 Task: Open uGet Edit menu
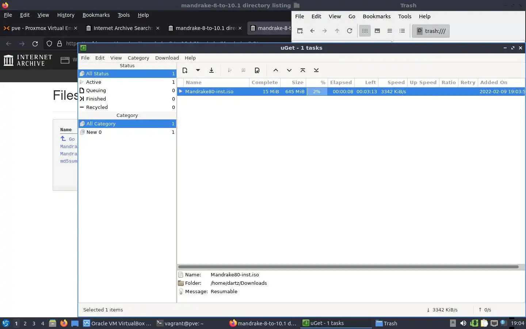[100, 58]
